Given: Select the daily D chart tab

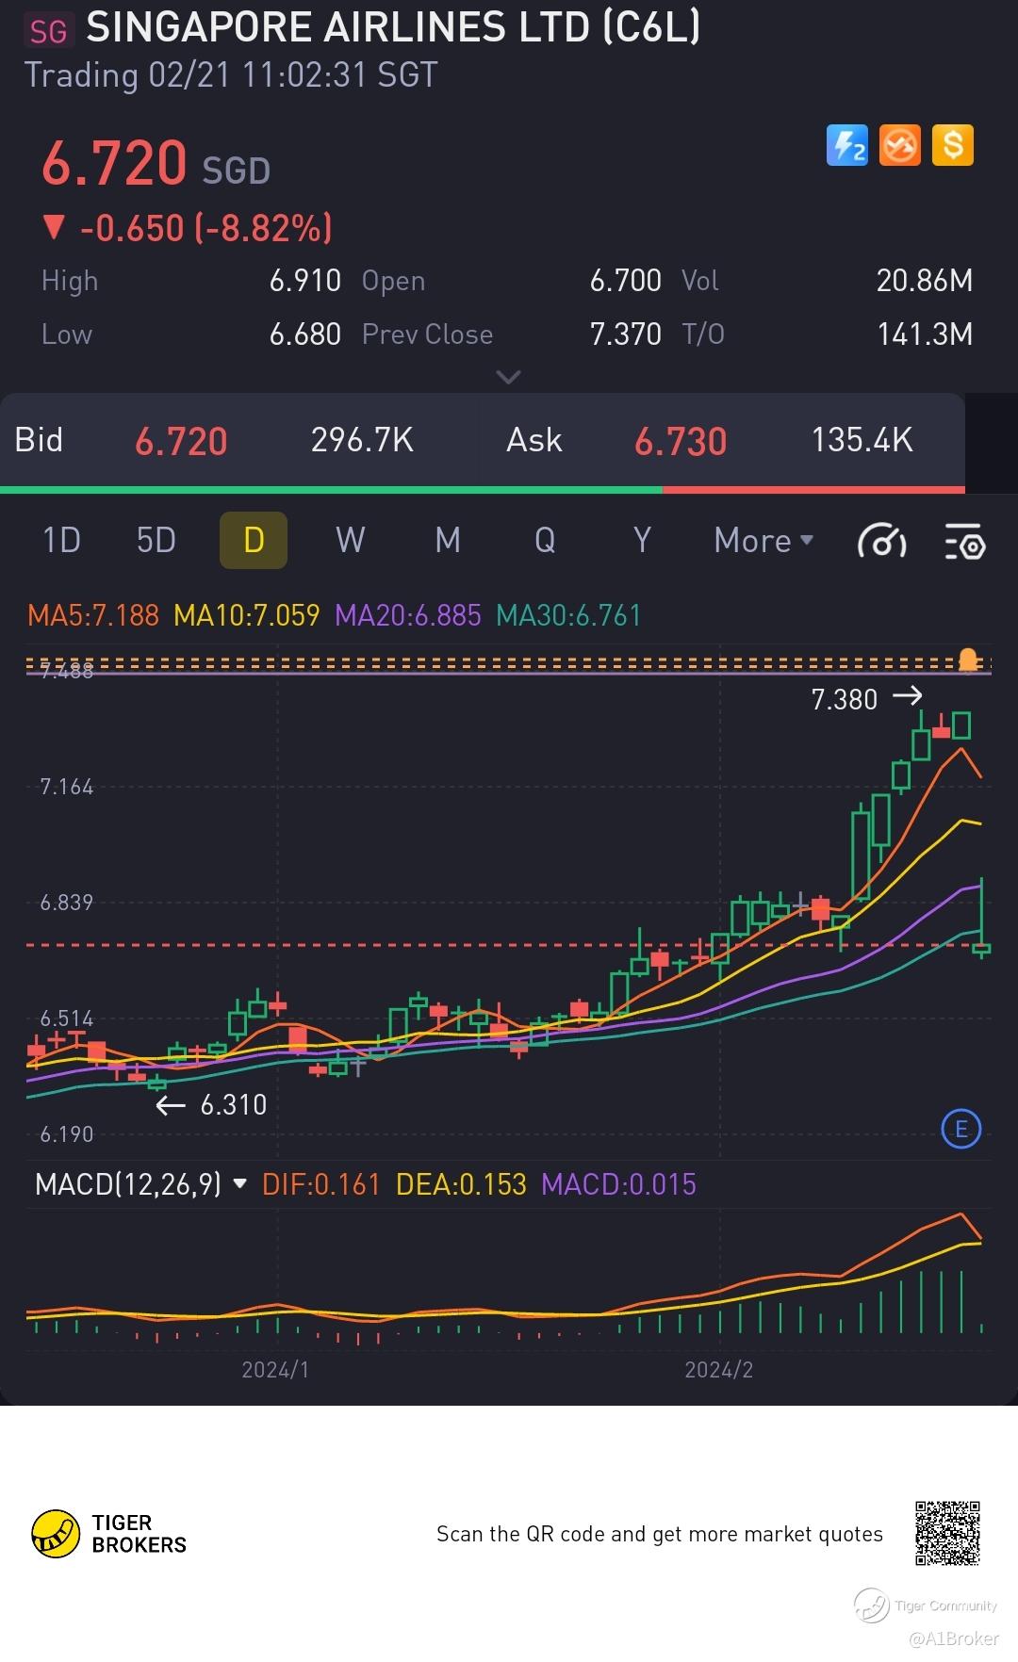Looking at the screenshot, I should tap(254, 541).
